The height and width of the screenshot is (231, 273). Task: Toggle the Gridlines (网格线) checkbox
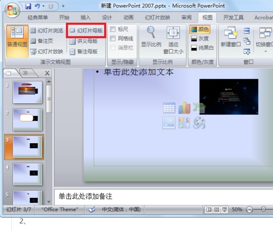click(x=113, y=39)
